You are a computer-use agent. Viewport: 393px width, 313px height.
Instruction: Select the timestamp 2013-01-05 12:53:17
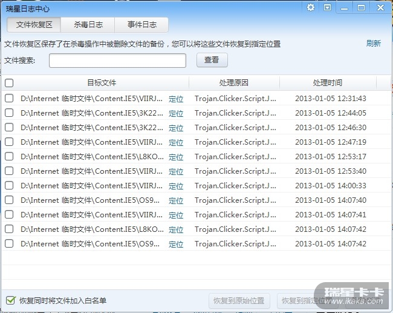331,157
